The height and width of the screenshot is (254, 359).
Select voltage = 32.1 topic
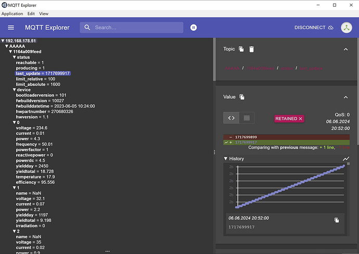click(x=30, y=198)
